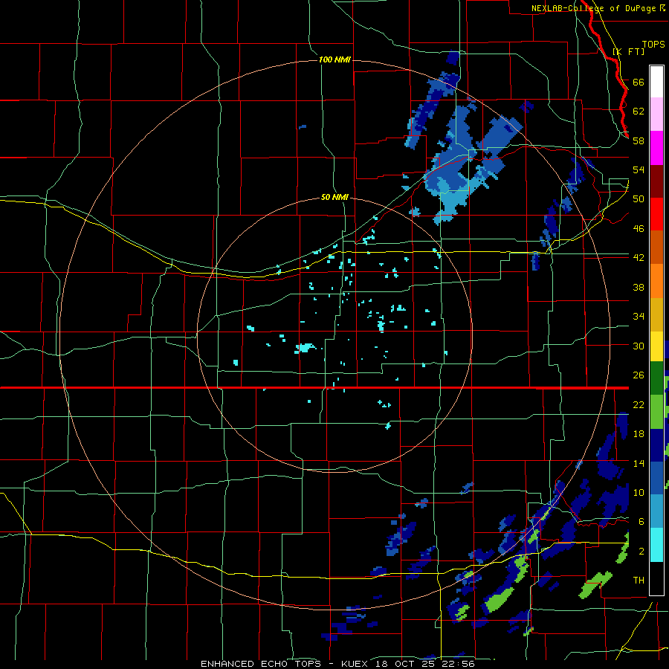Click the 'KUEX' radar site identifier
669x669 pixels.
click(356, 664)
